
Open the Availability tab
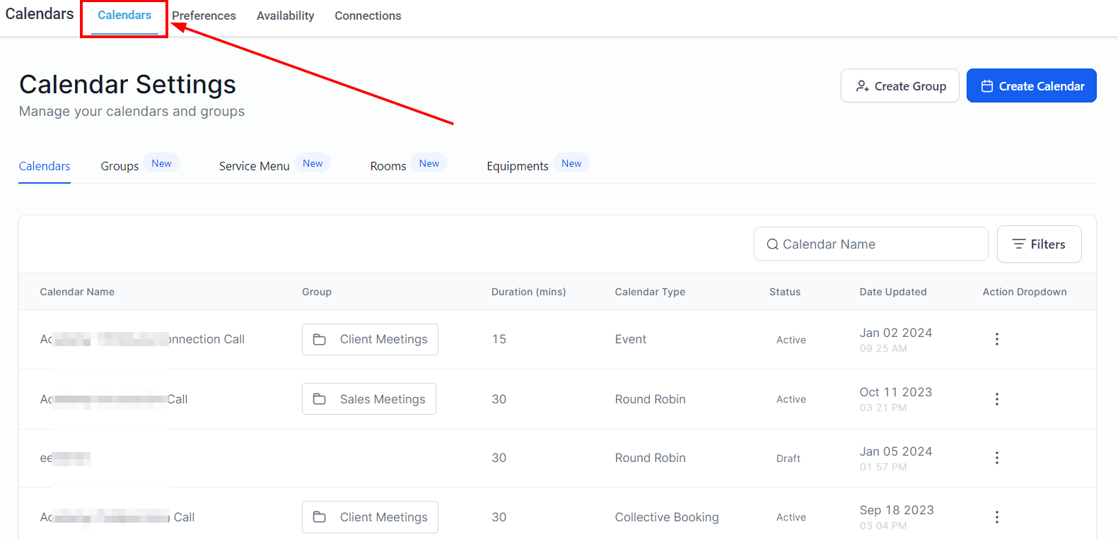[285, 16]
